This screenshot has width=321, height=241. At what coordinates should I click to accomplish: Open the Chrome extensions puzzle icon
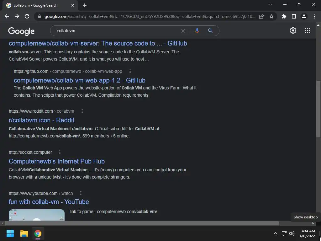(x=284, y=16)
